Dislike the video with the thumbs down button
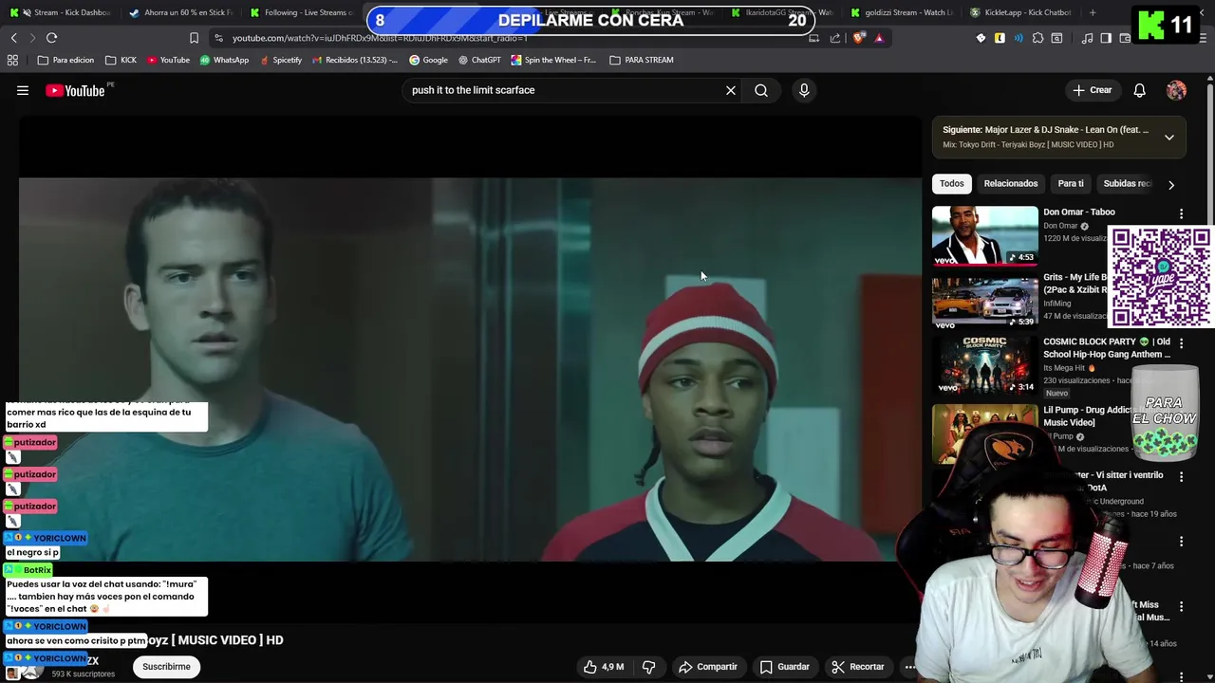The height and width of the screenshot is (683, 1215). coord(648,667)
